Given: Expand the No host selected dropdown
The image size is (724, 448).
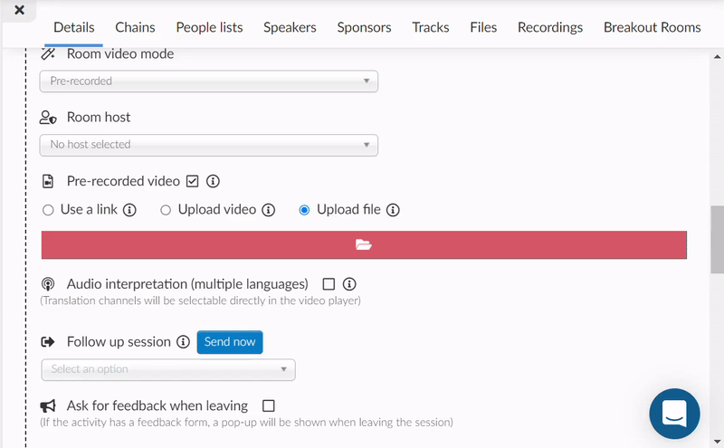Looking at the screenshot, I should tap(209, 145).
